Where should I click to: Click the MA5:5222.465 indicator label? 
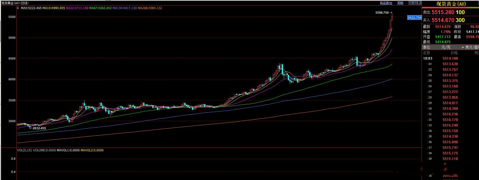31,8
